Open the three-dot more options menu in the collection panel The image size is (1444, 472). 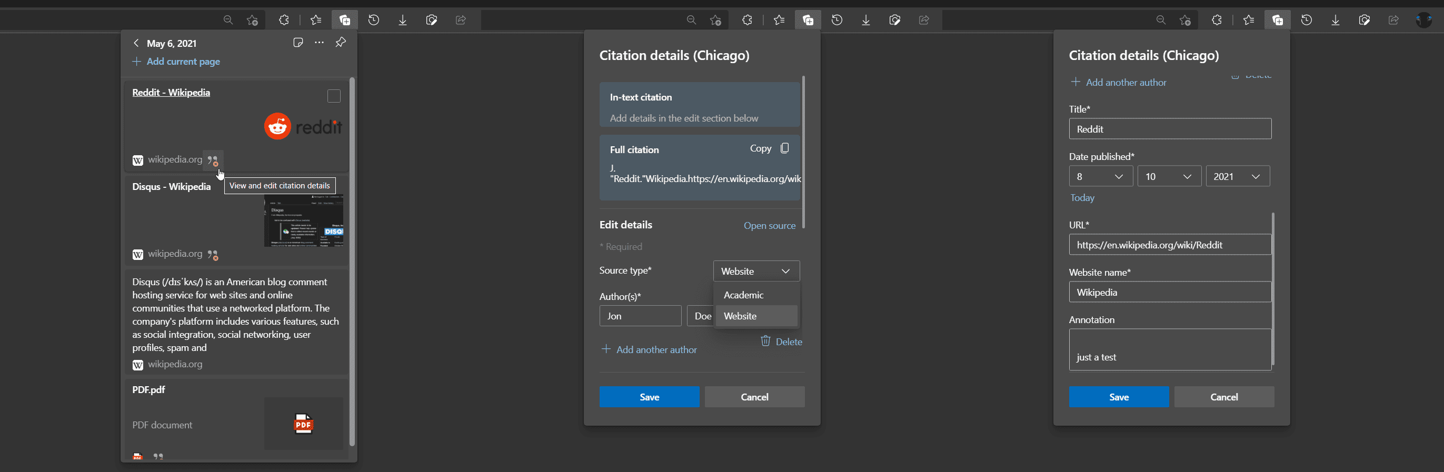pos(319,43)
